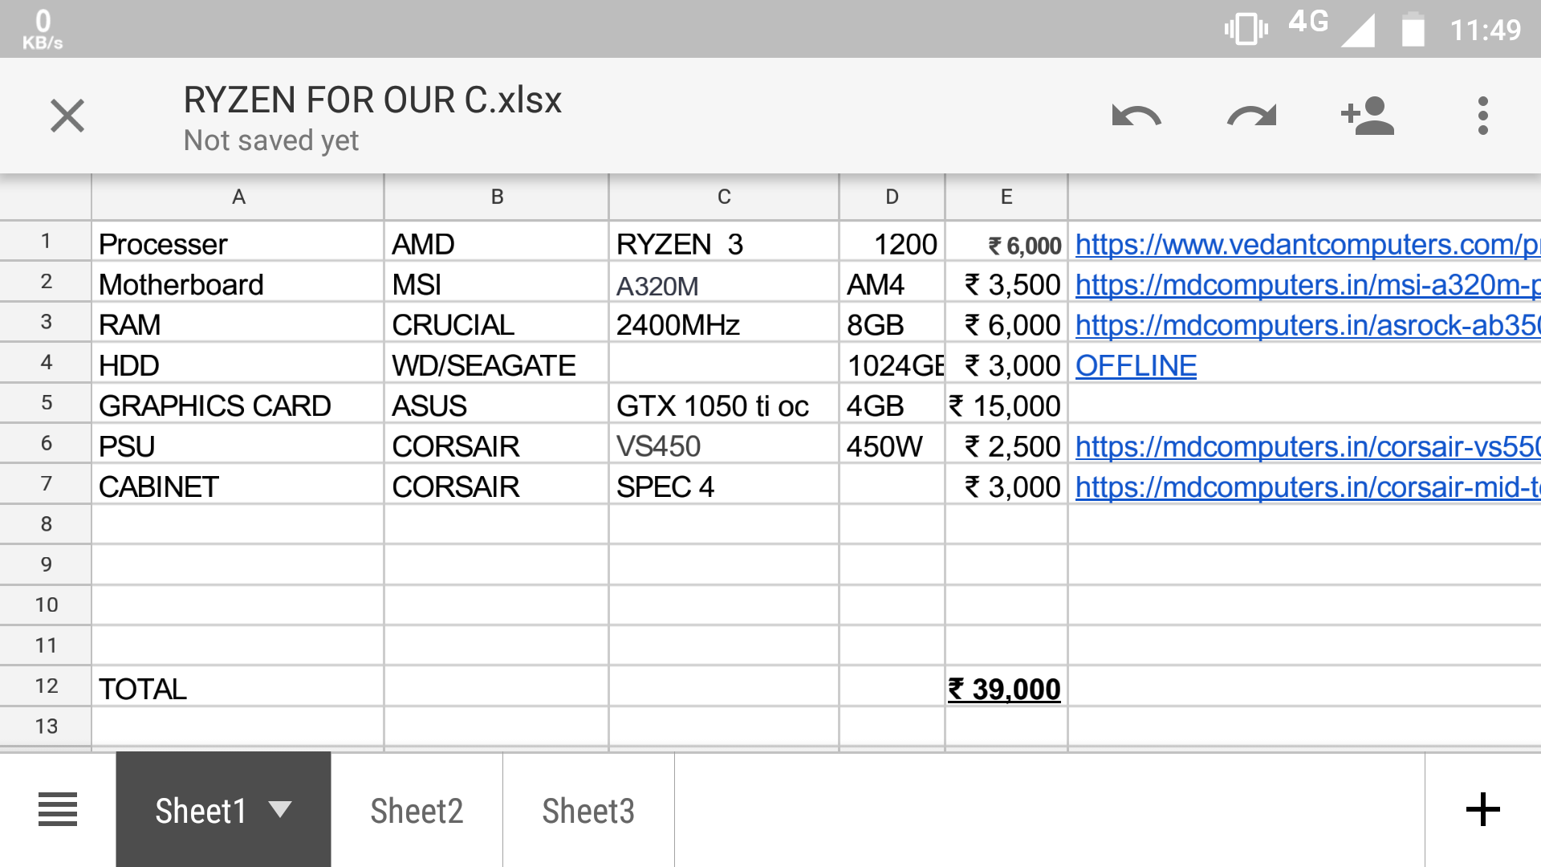Tap the add person share icon
Screen dimensions: 1541x867
(x=1367, y=116)
